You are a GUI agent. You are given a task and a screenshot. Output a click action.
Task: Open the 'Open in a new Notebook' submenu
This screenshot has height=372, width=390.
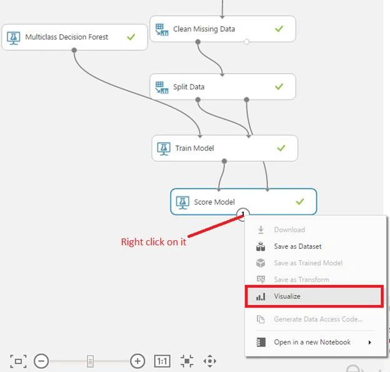(316, 342)
